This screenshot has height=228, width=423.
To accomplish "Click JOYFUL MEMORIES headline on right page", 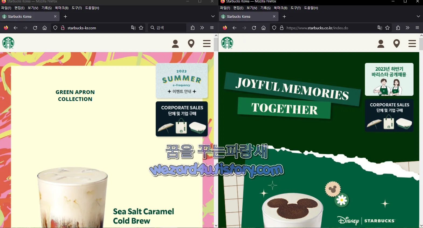I will pos(292,89).
